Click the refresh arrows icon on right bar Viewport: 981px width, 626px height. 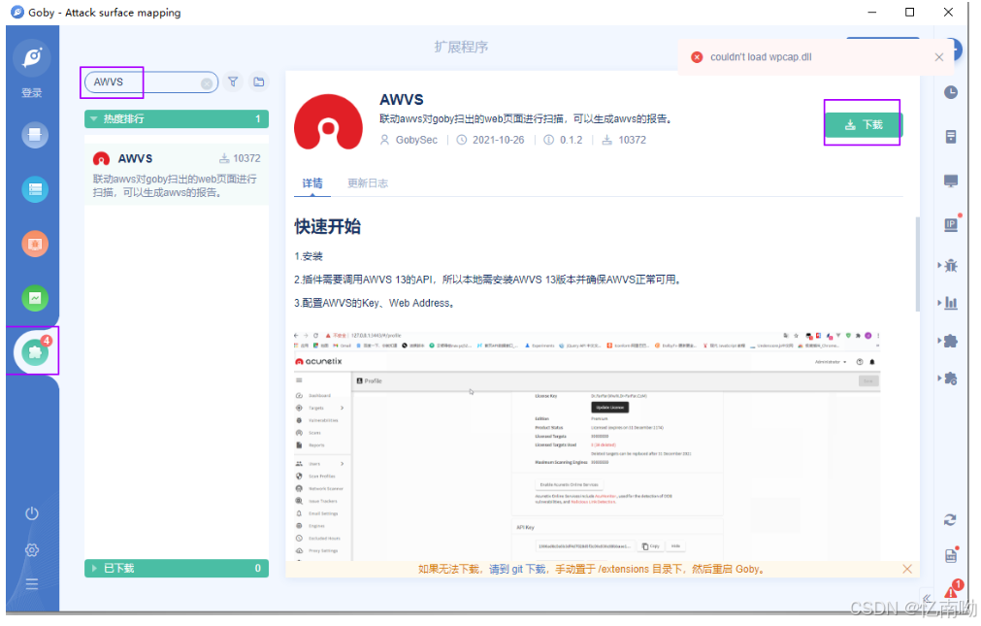coord(950,520)
